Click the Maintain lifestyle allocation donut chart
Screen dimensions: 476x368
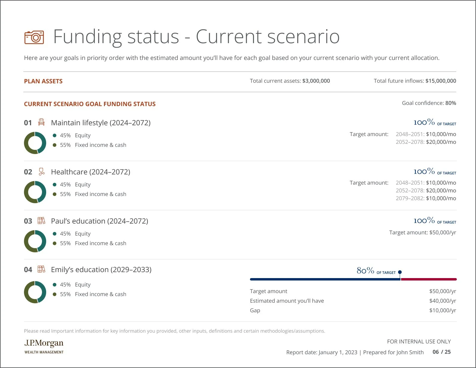point(35,143)
